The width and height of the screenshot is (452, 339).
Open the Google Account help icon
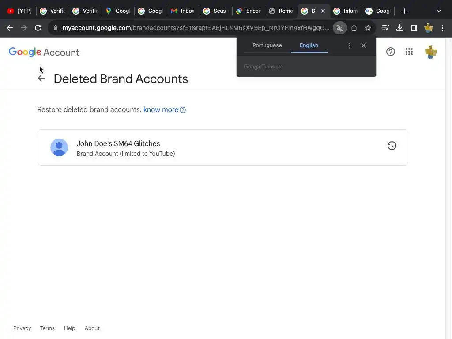click(x=391, y=52)
